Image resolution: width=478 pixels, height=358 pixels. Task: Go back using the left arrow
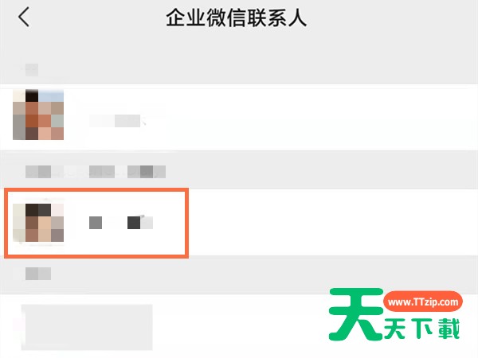click(24, 17)
